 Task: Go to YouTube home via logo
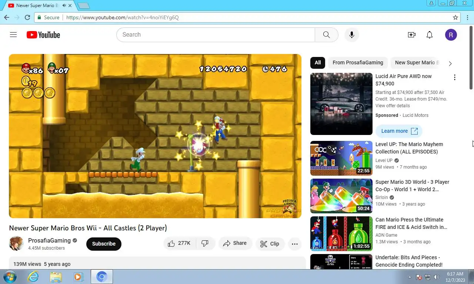[x=43, y=35]
